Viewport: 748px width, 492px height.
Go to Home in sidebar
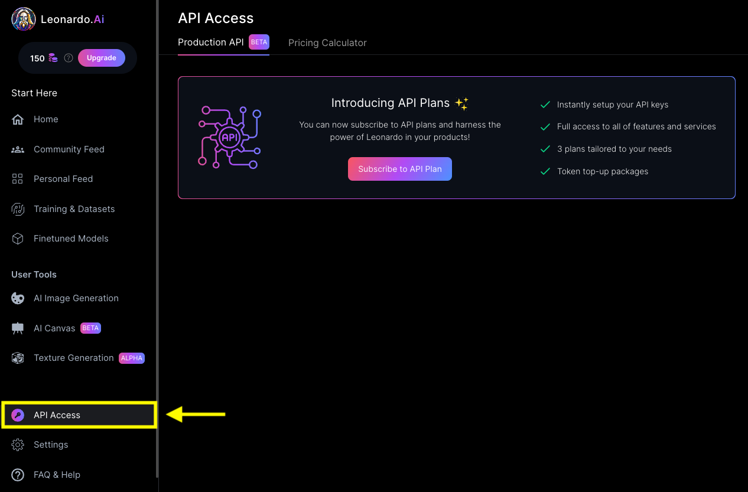(x=46, y=119)
